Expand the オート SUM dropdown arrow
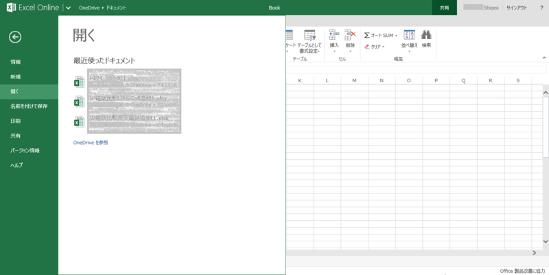The width and height of the screenshot is (549, 275). pyautogui.click(x=397, y=36)
